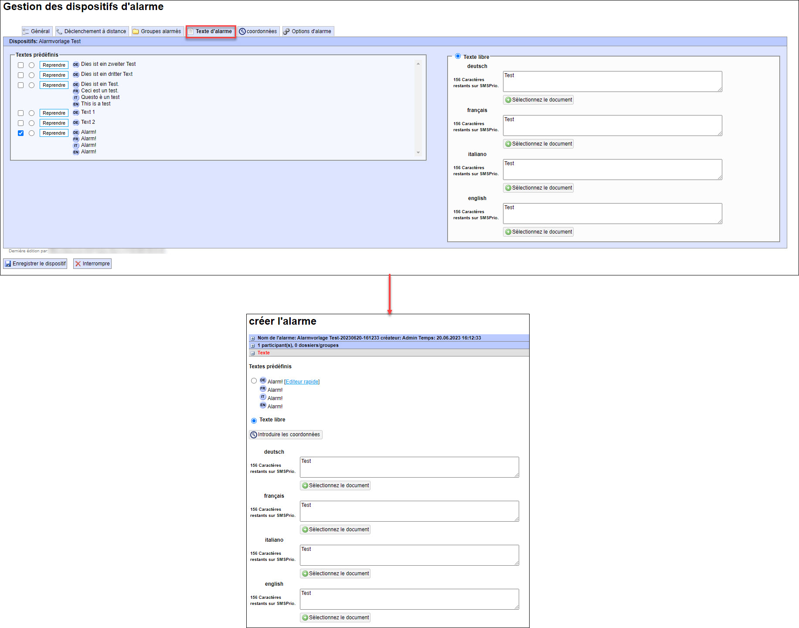Switch to the coordonnées tab
The image size is (799, 628).
258,31
